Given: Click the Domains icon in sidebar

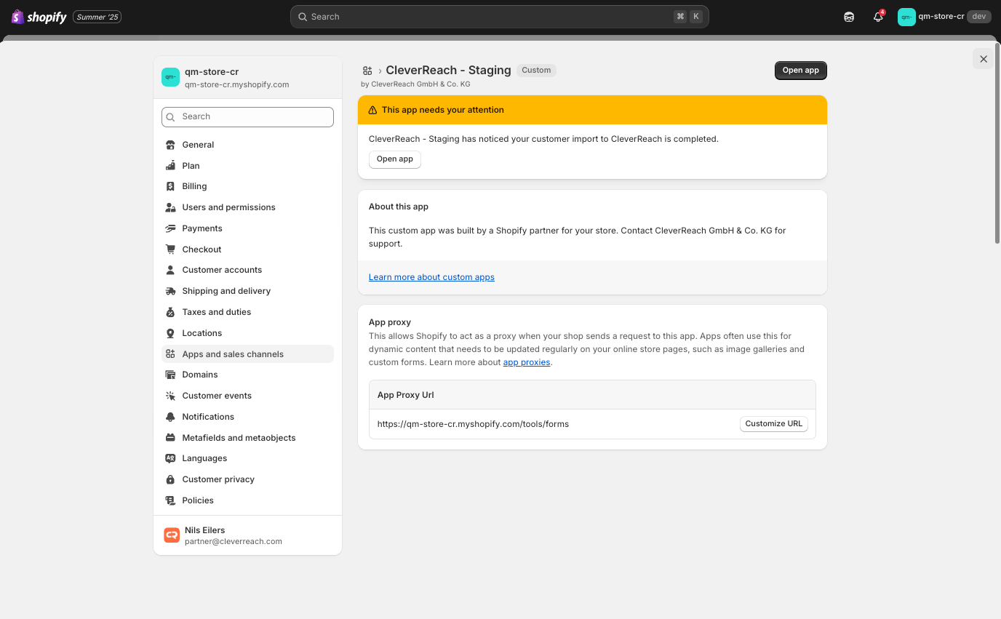Looking at the screenshot, I should pyautogui.click(x=170, y=375).
